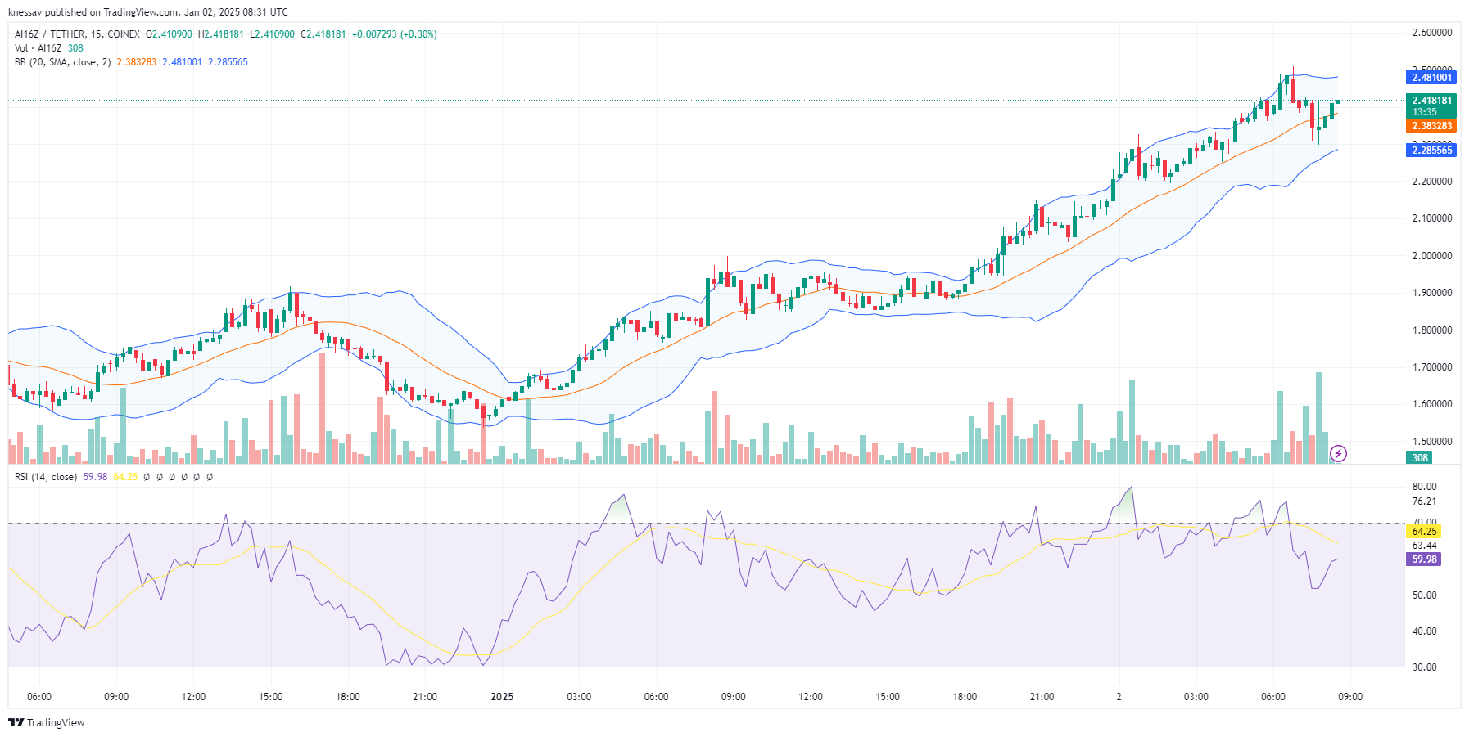Image resolution: width=1469 pixels, height=737 pixels.
Task: Select the high value H2.418181
Action: (221, 34)
